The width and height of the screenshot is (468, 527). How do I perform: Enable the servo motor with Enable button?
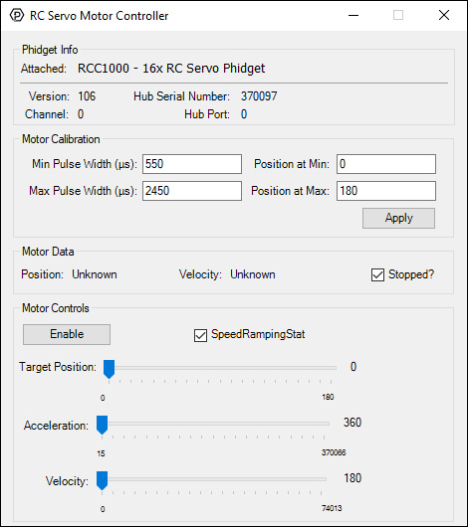click(x=67, y=334)
